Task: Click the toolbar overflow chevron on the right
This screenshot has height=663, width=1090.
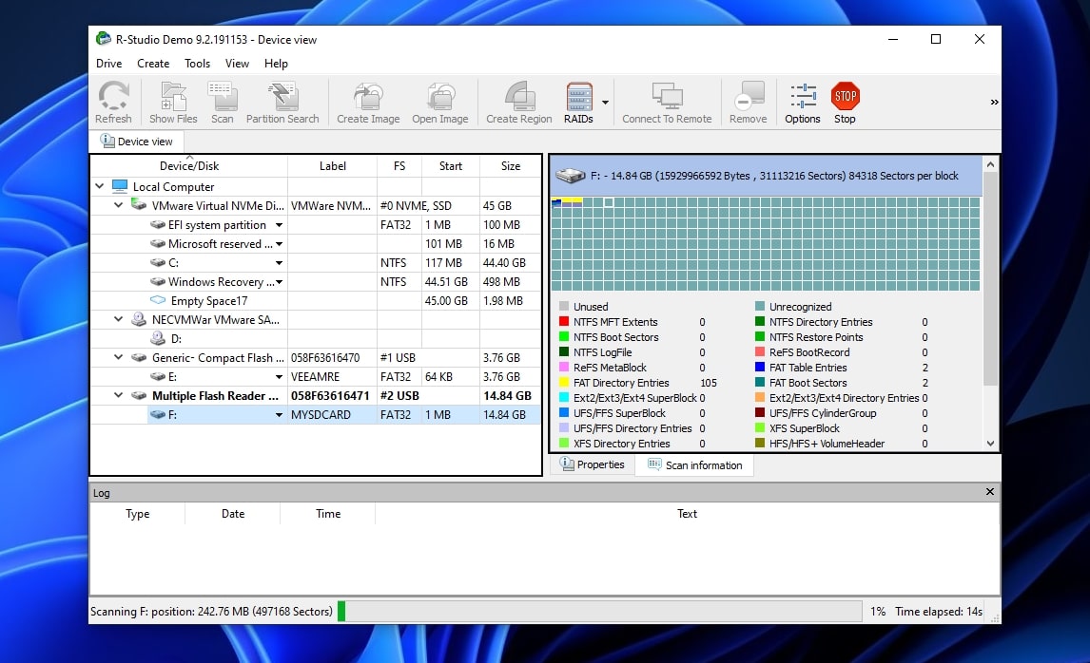Action: [x=993, y=101]
